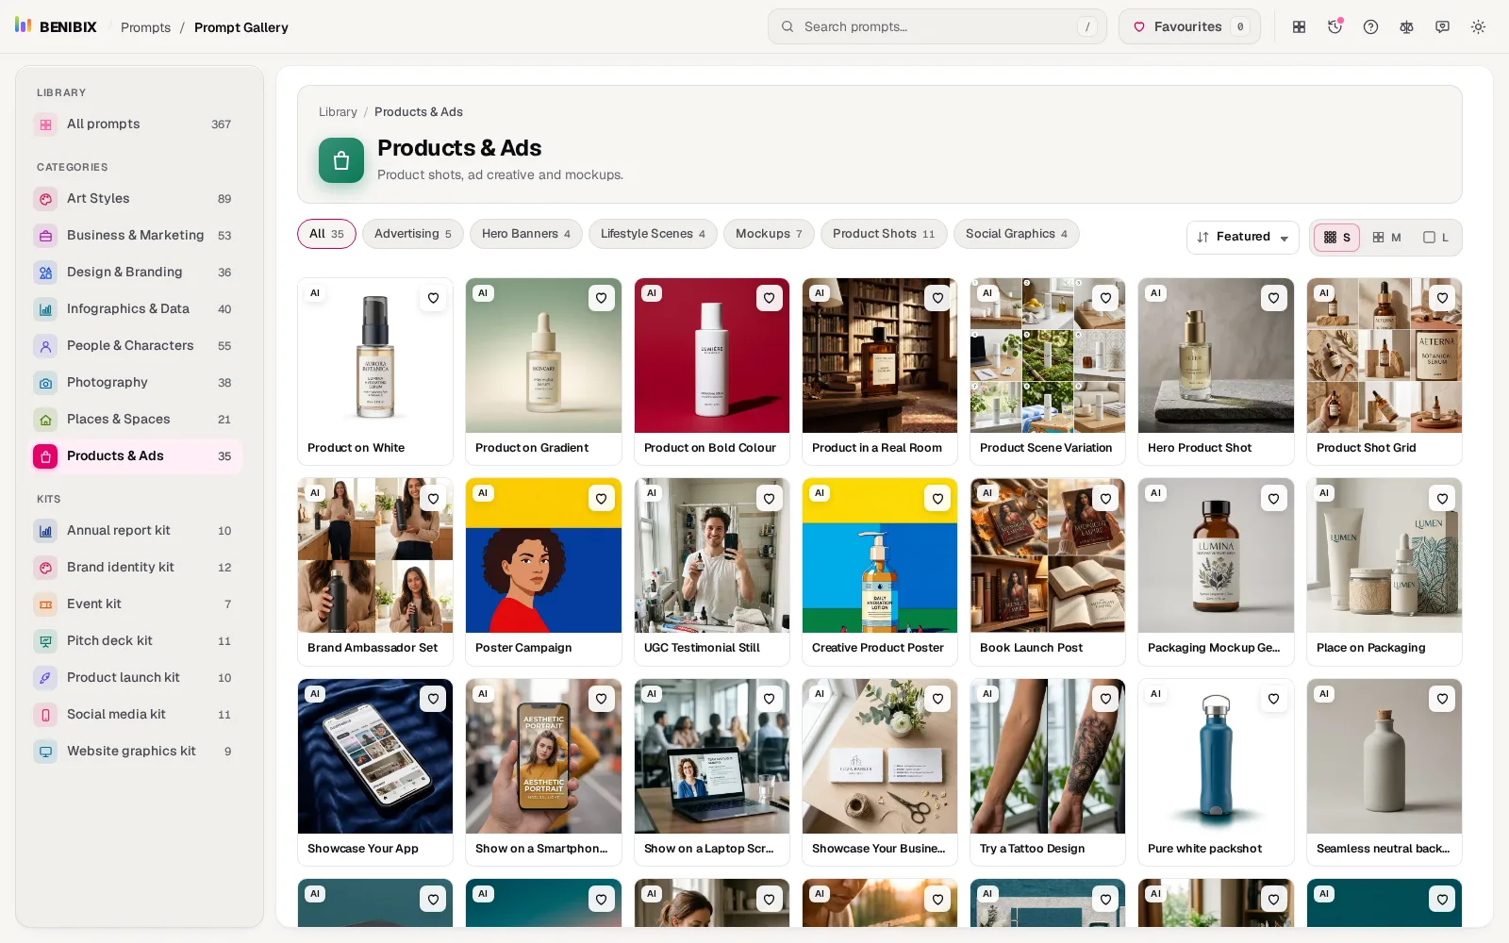Screen dimensions: 1509x943
Task: Open the grid apps icon in header
Action: click(1299, 26)
